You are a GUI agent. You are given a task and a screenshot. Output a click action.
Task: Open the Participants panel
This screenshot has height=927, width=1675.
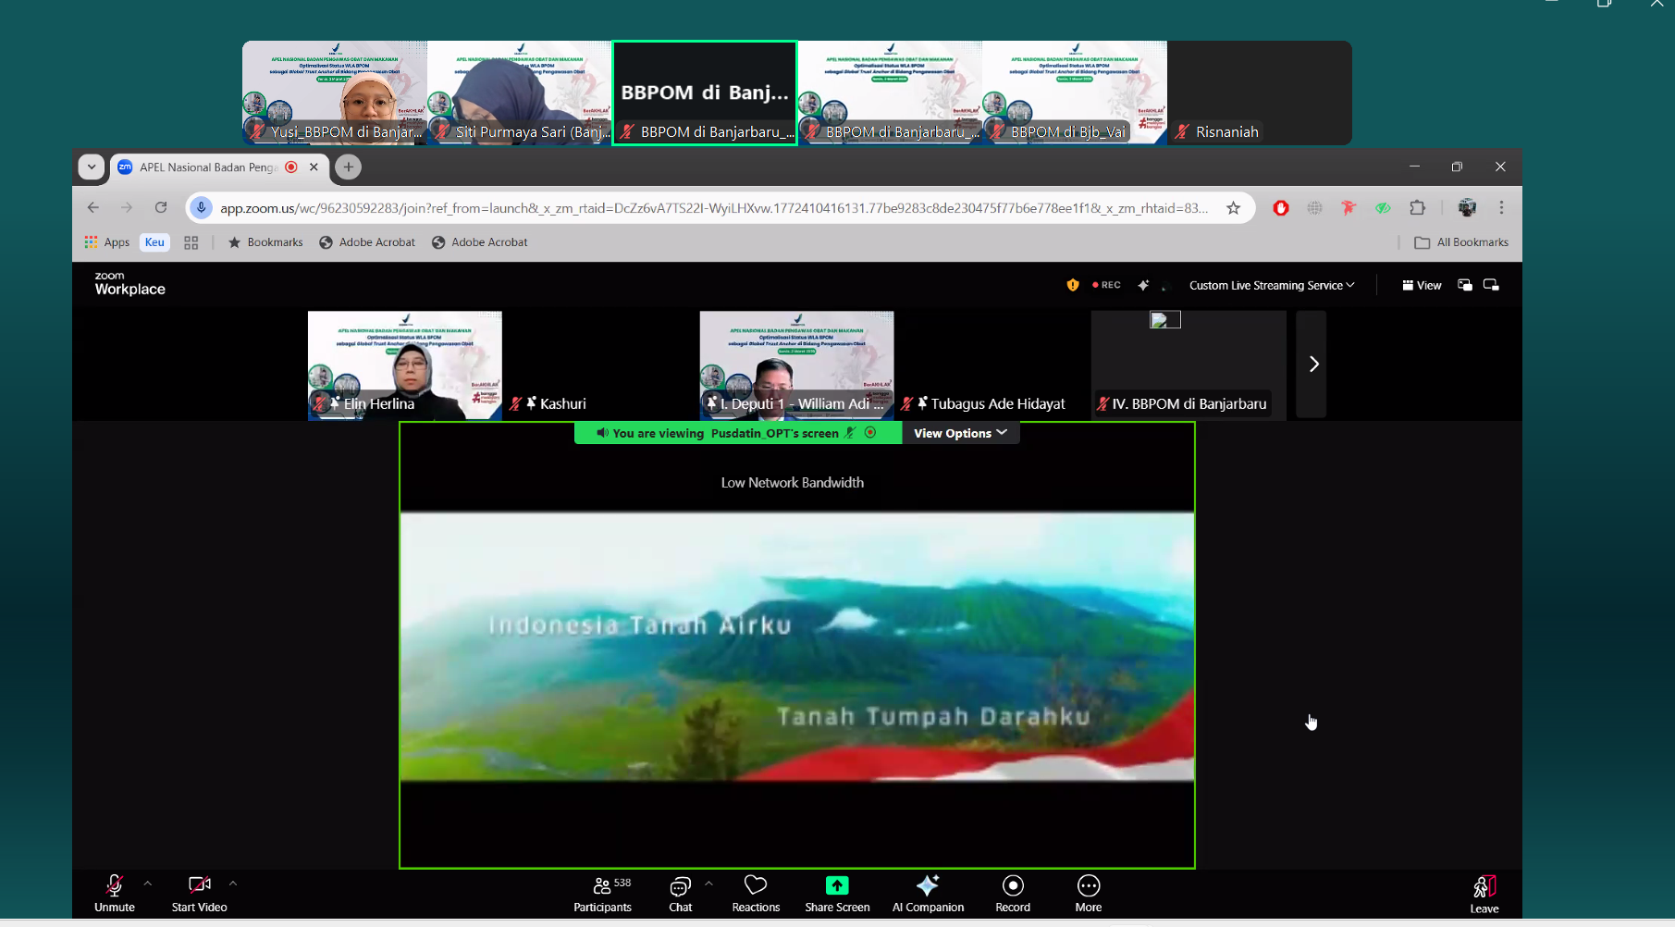click(602, 894)
